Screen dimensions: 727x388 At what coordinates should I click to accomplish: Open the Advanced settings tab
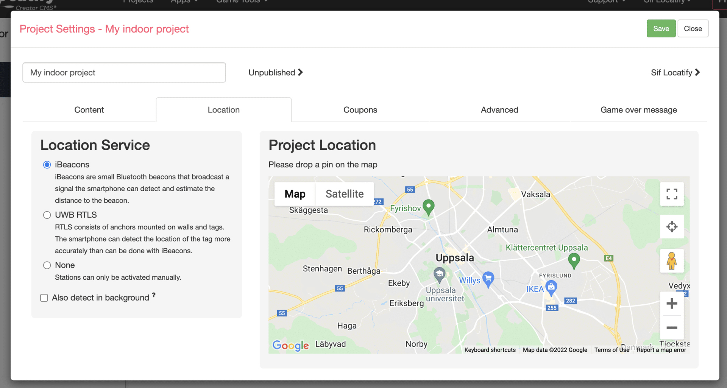point(499,110)
